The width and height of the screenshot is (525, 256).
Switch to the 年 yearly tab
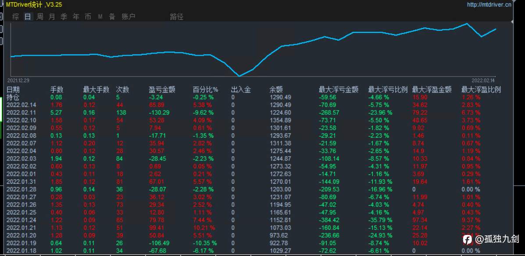tap(76, 17)
